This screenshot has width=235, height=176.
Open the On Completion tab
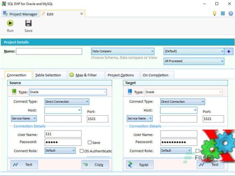tap(157, 75)
